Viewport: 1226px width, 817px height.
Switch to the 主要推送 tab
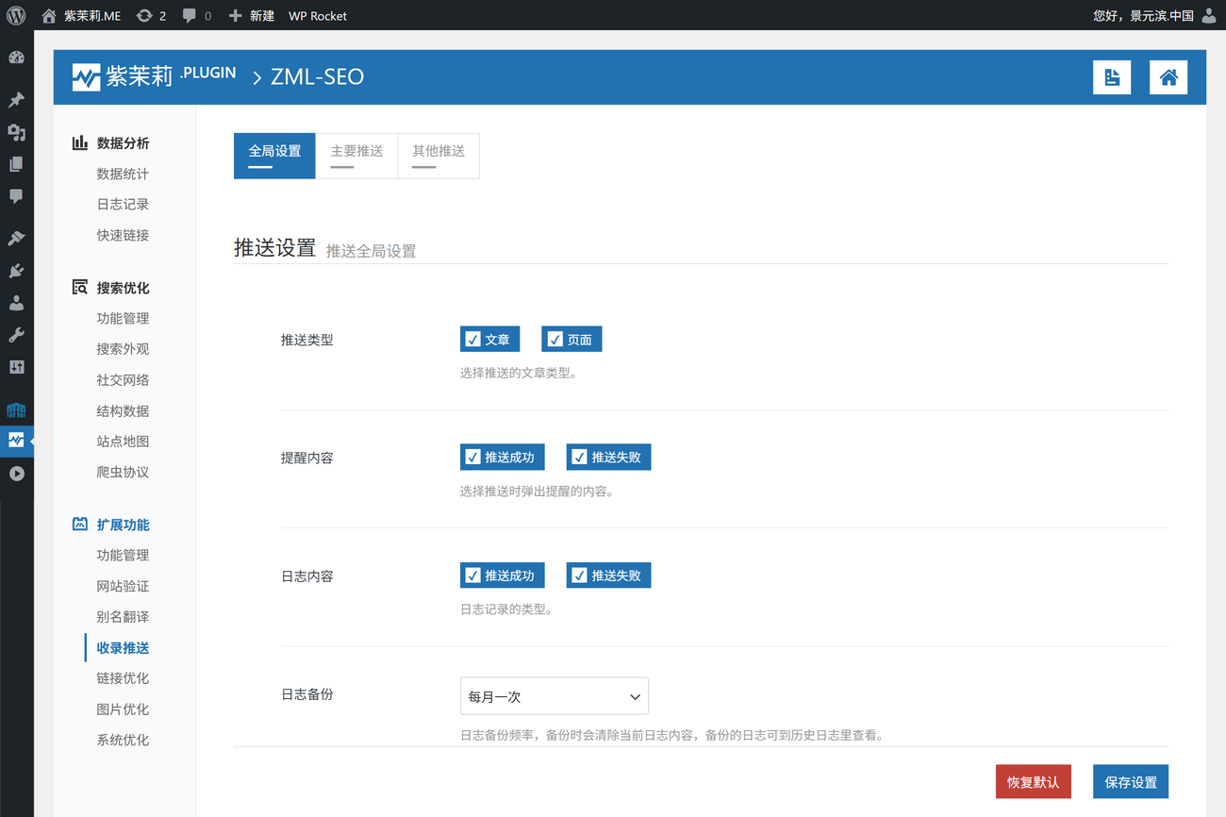(x=356, y=156)
